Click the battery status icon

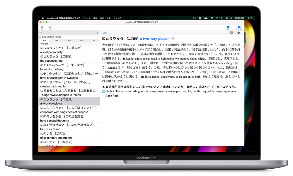pos(206,18)
